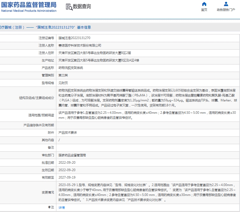Screen dimensions: 240x213
Task: Click the 结构及组成 description paragraph
Action: point(148,98)
